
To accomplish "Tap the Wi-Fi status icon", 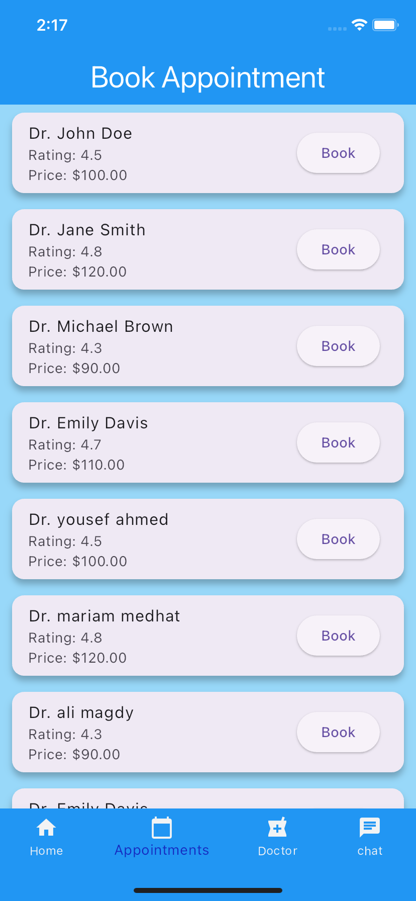I will coord(359,25).
